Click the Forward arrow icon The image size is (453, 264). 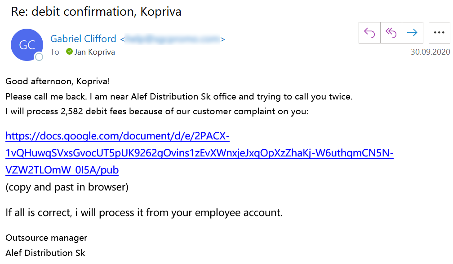tap(412, 33)
